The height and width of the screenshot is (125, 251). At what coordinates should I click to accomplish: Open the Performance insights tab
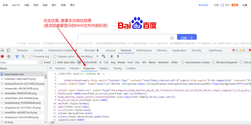[63, 50]
